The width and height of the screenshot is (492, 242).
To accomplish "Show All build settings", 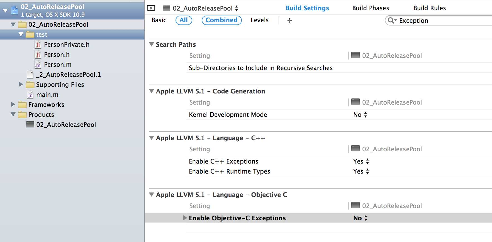I will (x=184, y=20).
